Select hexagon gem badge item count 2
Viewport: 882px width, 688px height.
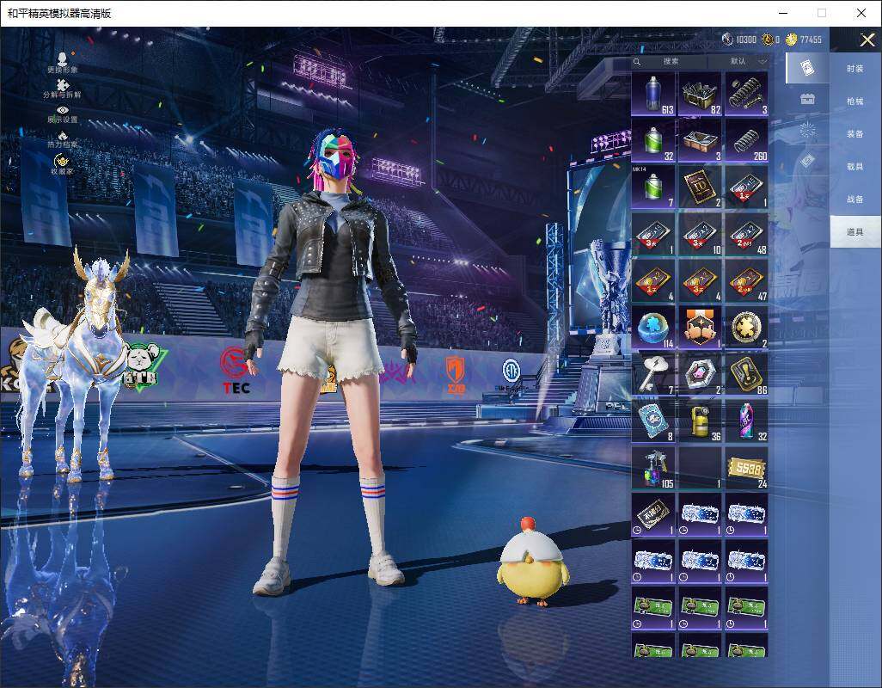point(700,374)
